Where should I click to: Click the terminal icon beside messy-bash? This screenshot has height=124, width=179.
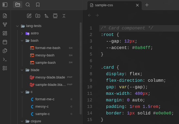pos(32,55)
